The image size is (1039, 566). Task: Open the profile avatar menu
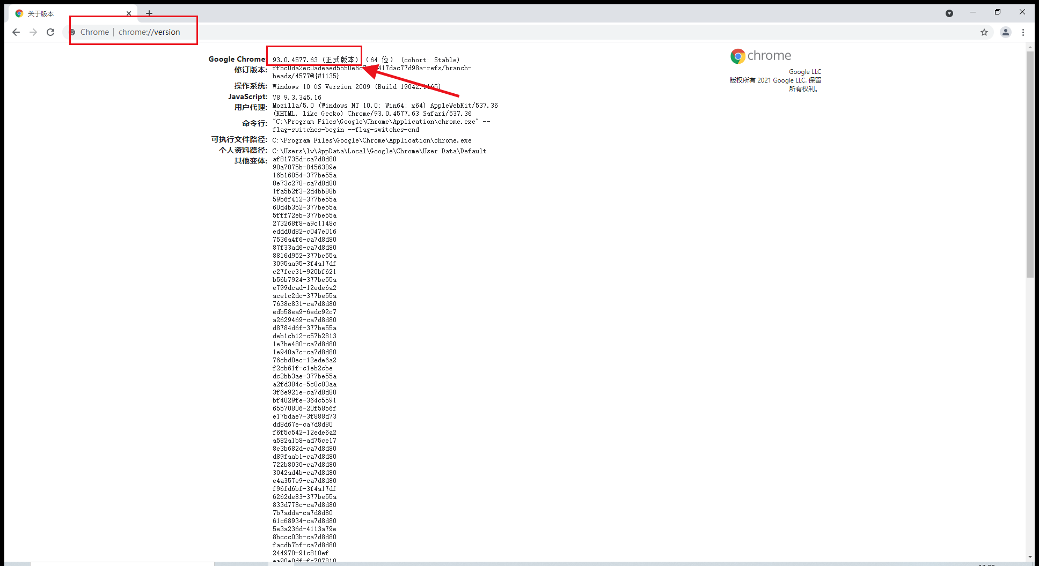(x=1006, y=32)
